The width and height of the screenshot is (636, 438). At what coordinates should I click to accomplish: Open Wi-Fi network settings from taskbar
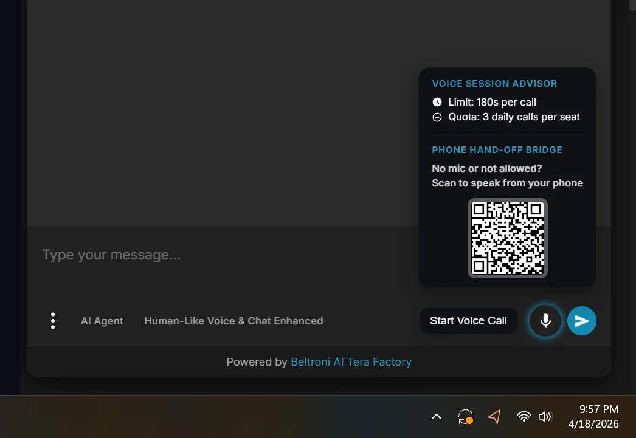524,417
